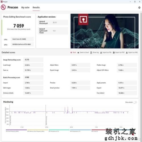Image resolution: width=142 pixels, height=142 pixels.
Task: Click the Procyon title bar icon
Action: (x=1, y=2)
